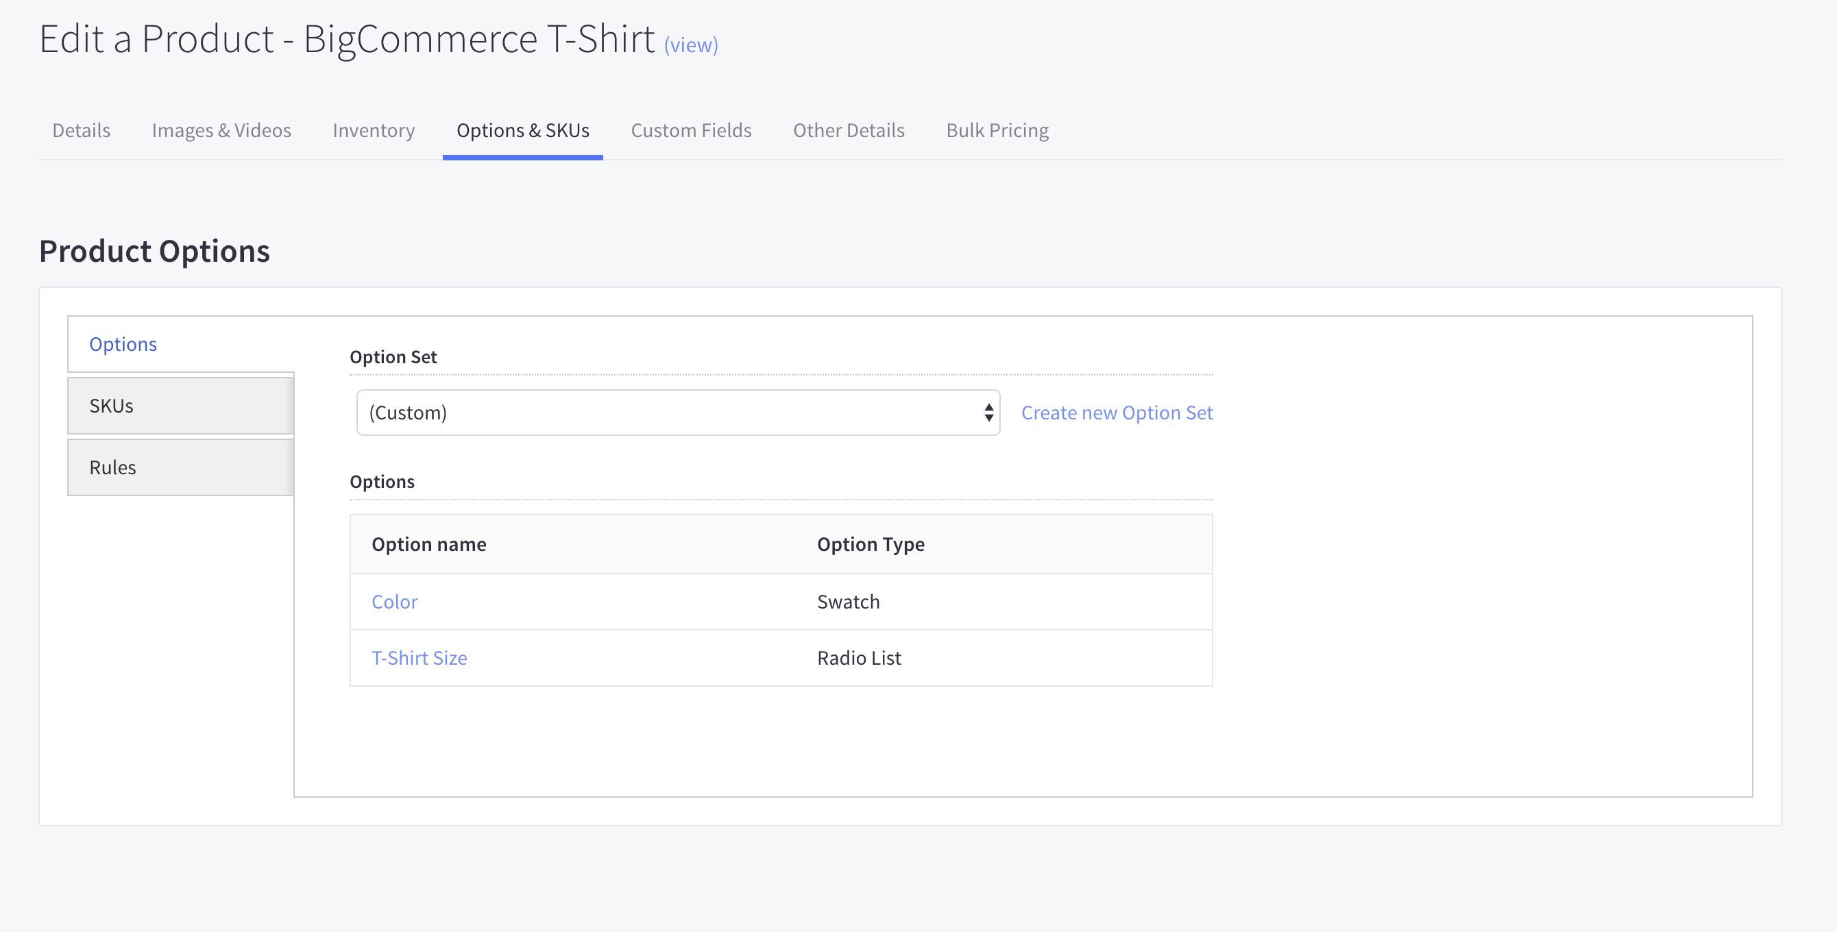Open the Images & Videos tab
The width and height of the screenshot is (1837, 932).
221,130
